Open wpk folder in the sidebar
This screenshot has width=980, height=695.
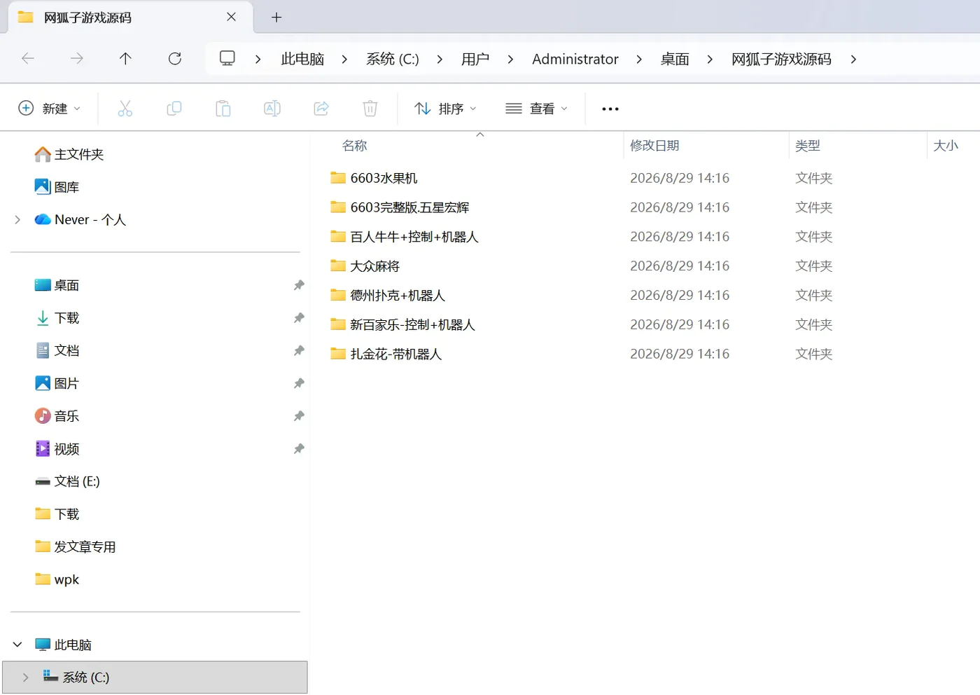[57, 579]
